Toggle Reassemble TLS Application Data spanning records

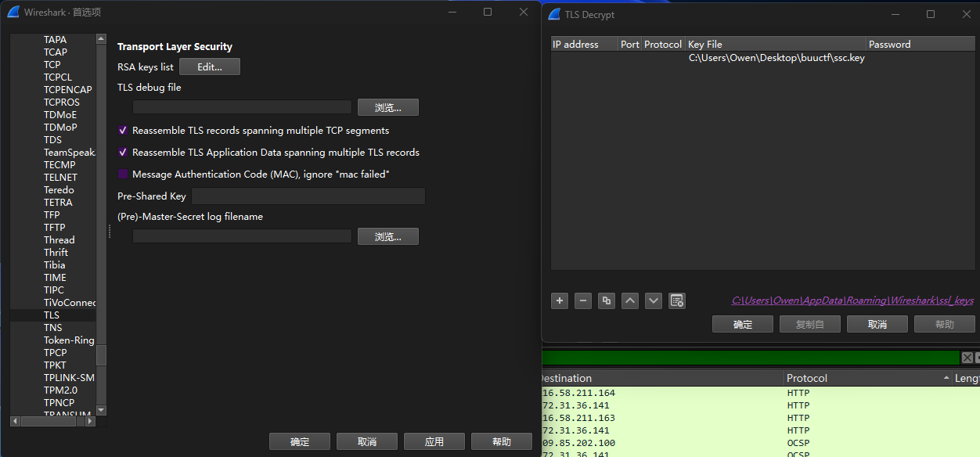pyautogui.click(x=123, y=153)
